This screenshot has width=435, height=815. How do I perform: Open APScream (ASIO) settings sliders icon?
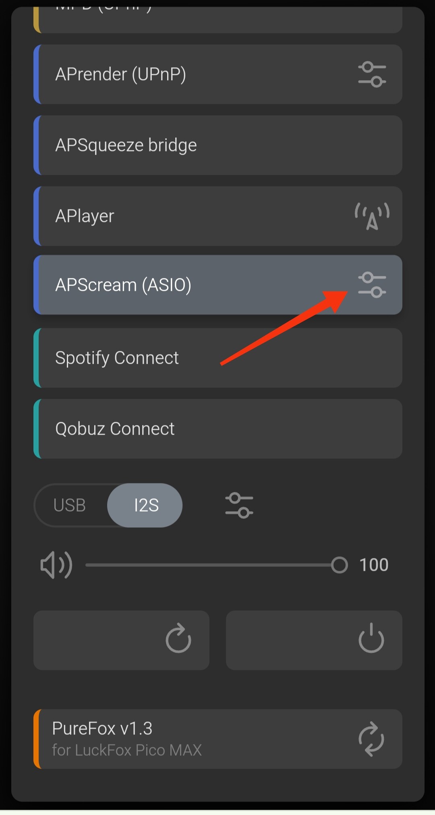(x=372, y=285)
